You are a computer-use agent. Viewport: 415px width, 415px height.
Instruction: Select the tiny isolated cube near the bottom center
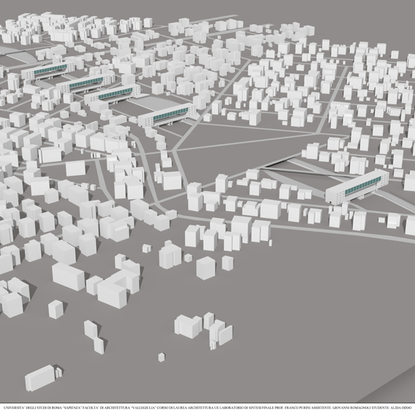coord(162,357)
